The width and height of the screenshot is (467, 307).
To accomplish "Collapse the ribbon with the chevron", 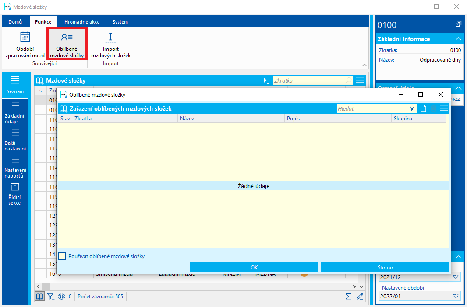I will point(364,65).
